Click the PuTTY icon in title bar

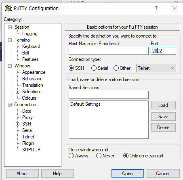(x=8, y=8)
